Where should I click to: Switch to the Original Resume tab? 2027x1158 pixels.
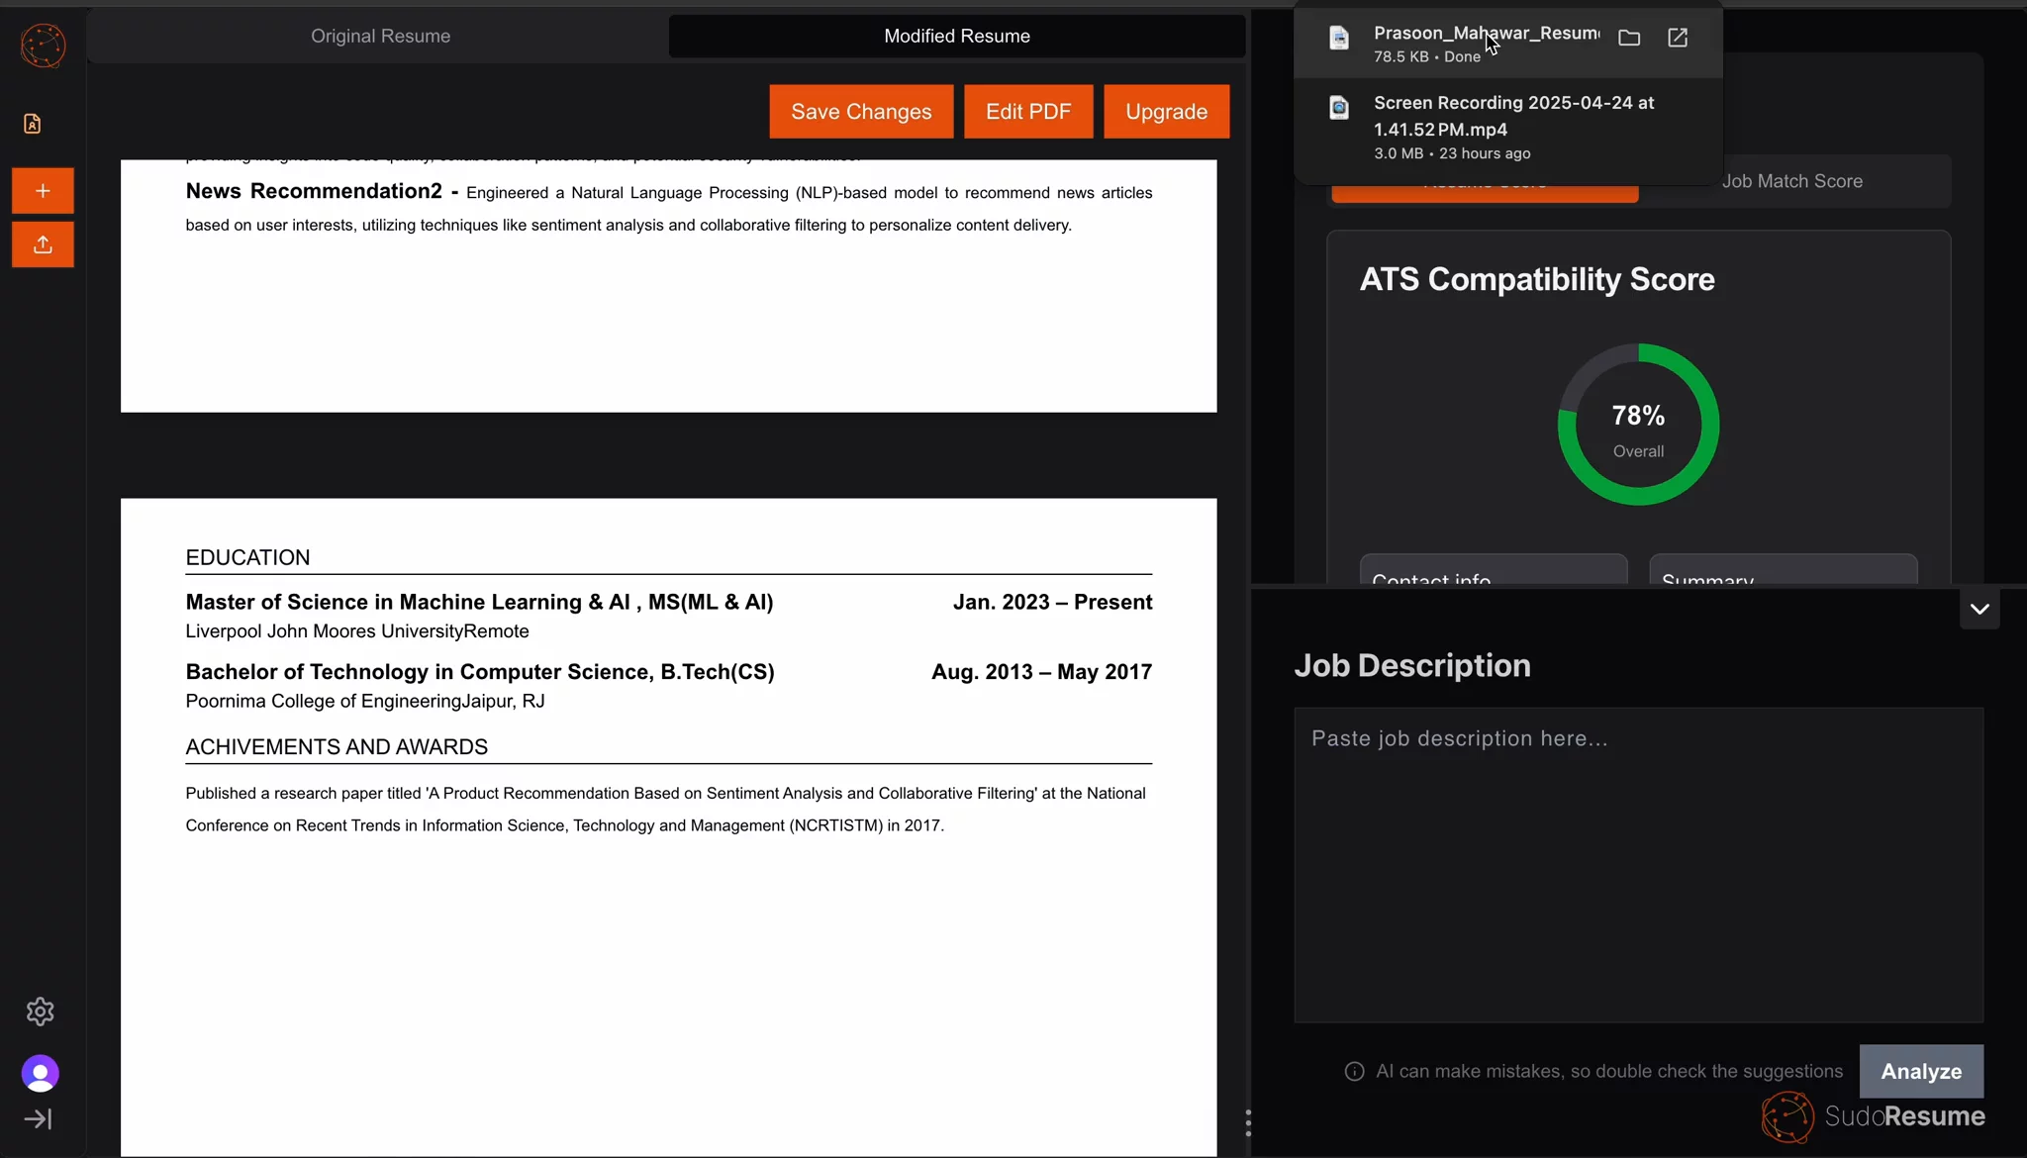pyautogui.click(x=380, y=36)
